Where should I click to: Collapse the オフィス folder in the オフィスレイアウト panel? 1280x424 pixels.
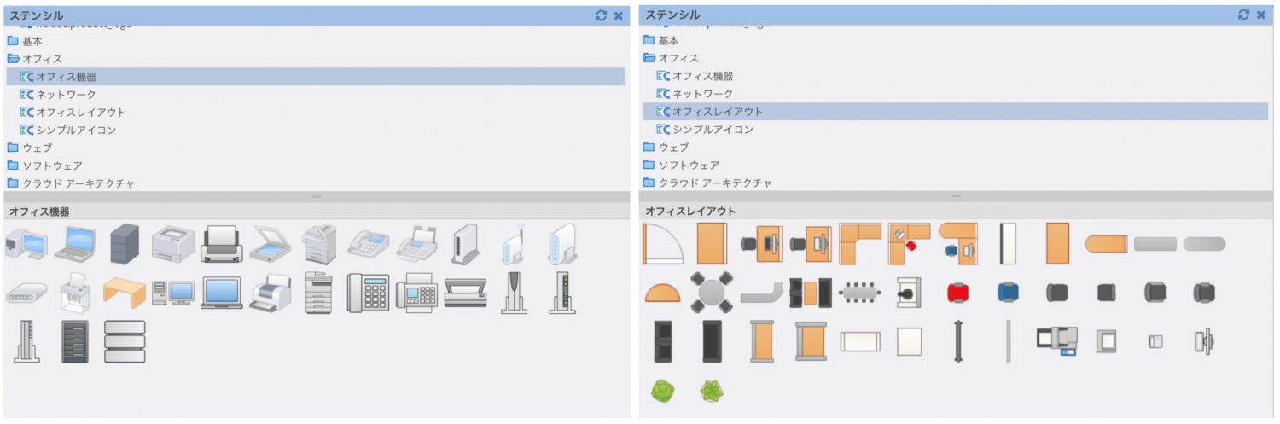click(x=678, y=58)
